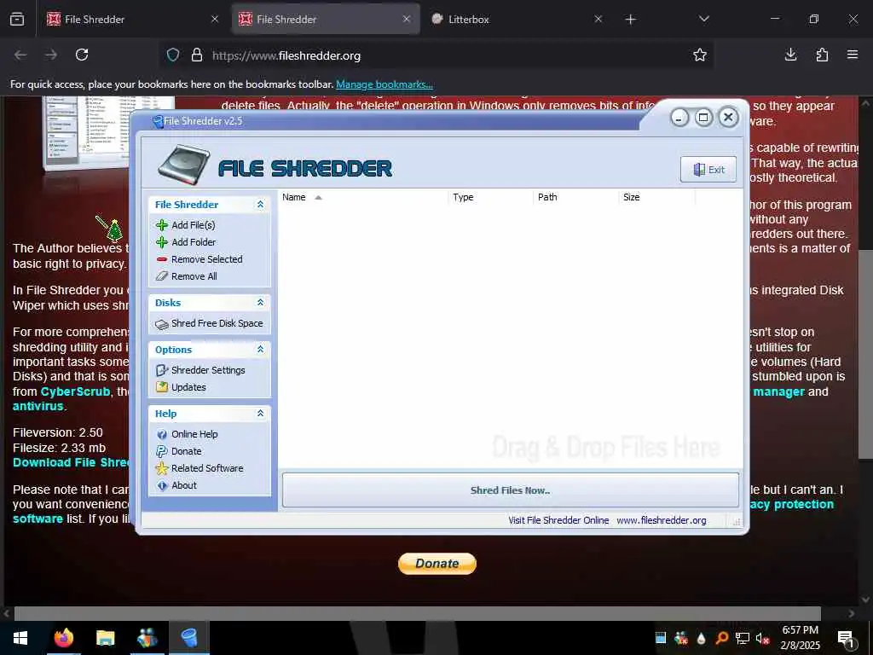The image size is (873, 655).
Task: Collapse the Options panel section
Action: point(260,349)
